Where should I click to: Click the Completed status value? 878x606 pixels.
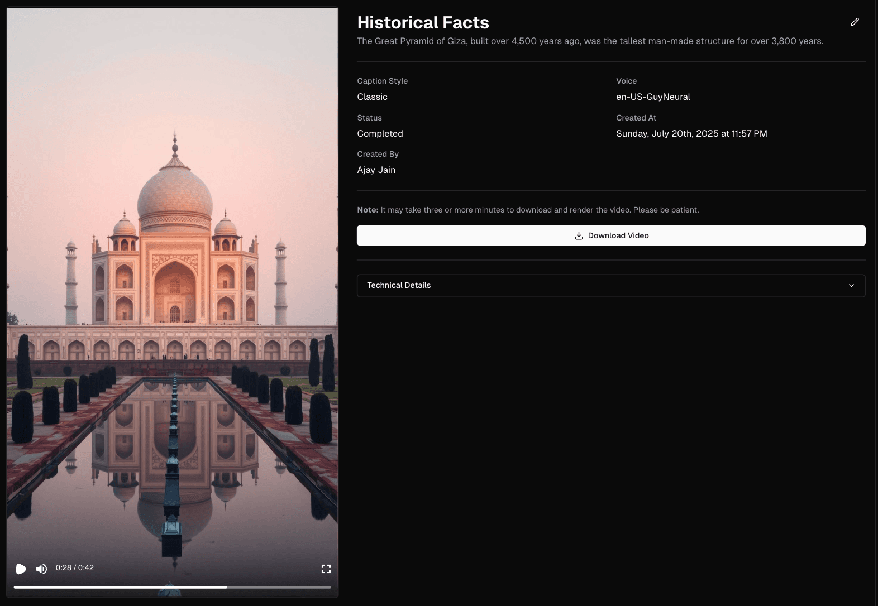(380, 133)
